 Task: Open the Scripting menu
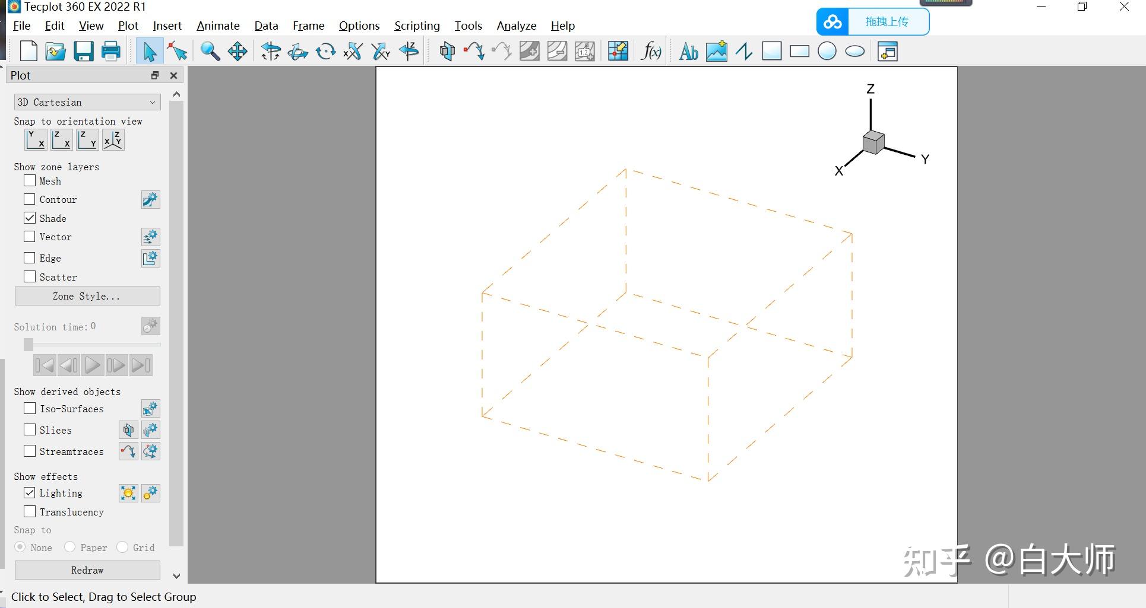click(x=416, y=26)
